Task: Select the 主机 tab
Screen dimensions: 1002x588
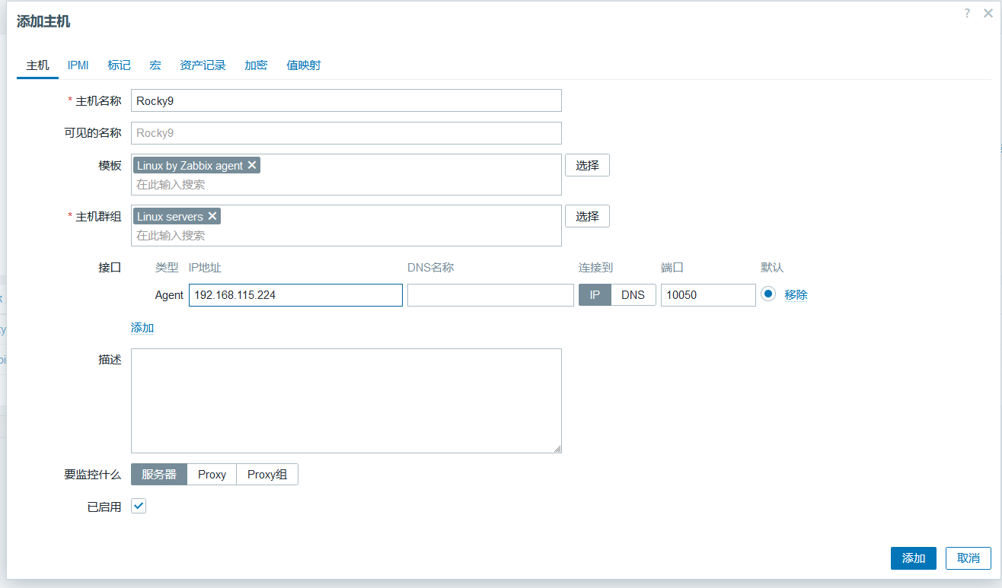Action: pos(38,65)
